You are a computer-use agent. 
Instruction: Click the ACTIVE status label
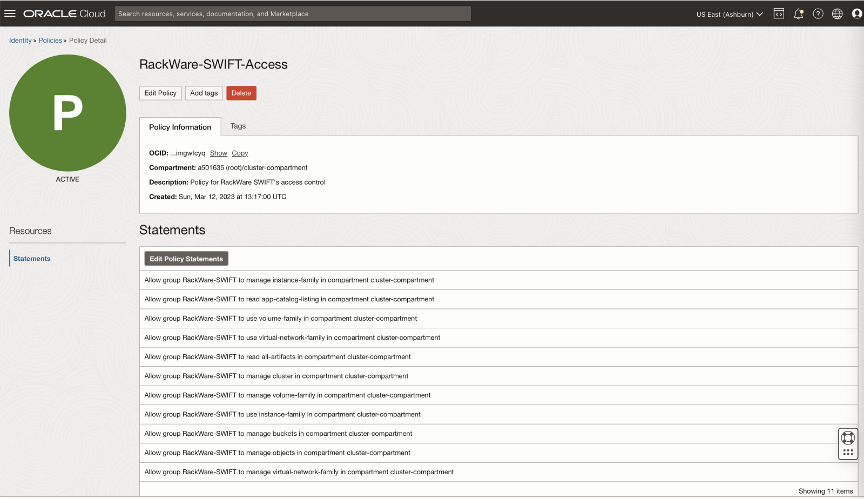coord(67,179)
